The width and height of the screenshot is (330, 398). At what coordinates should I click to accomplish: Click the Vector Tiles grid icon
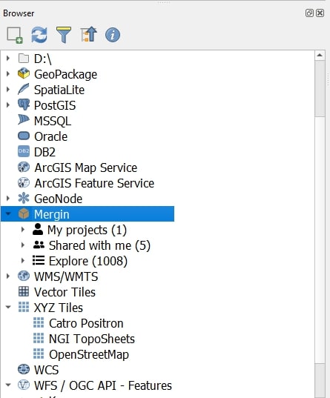(24, 291)
